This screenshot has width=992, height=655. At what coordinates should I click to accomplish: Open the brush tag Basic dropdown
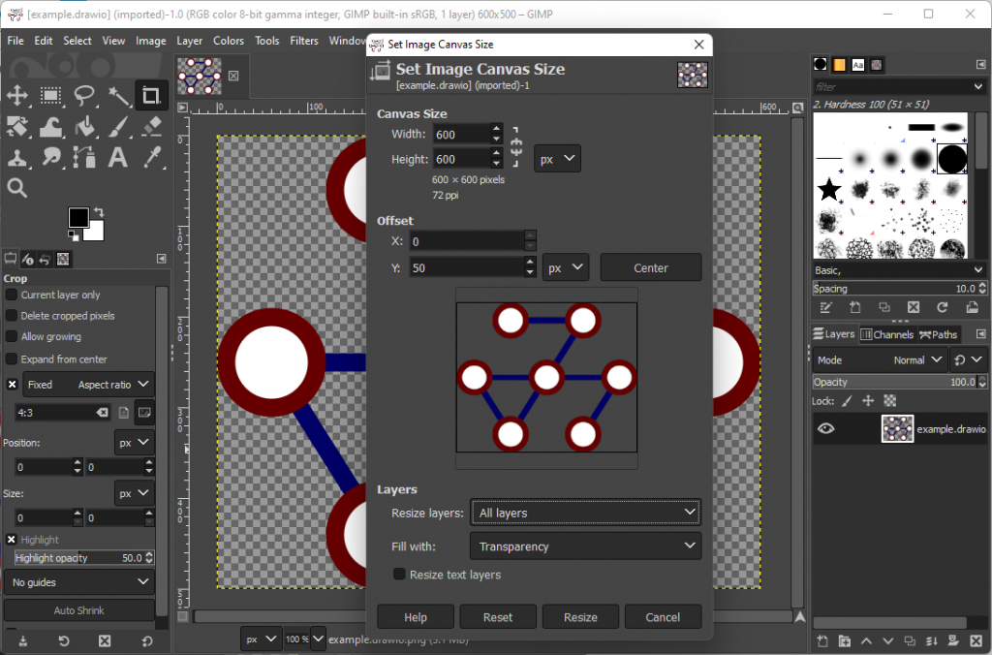coord(899,270)
